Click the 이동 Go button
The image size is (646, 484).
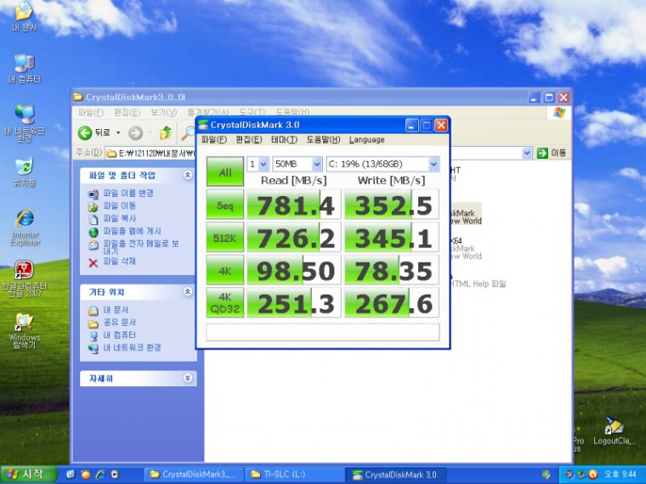(552, 153)
